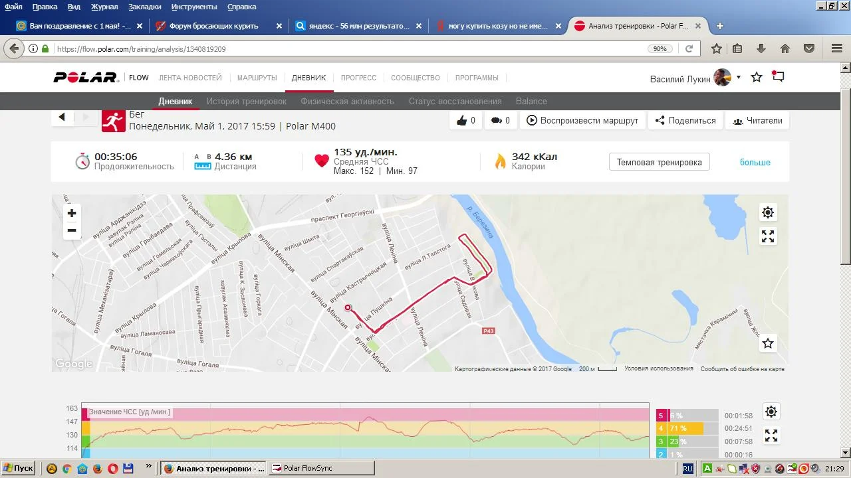The image size is (851, 478).
Task: Click the Поделиться share button
Action: (x=685, y=120)
